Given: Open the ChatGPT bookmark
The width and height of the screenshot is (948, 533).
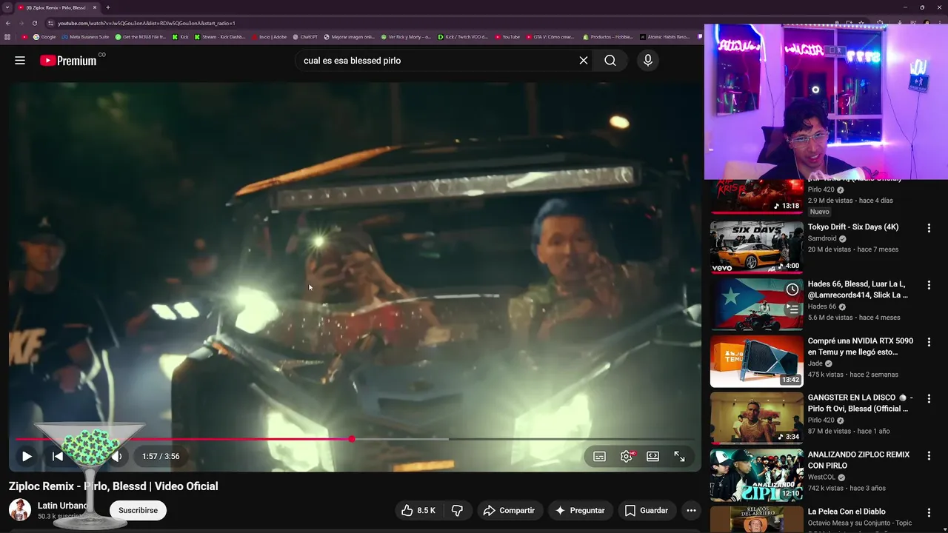Looking at the screenshot, I should (x=306, y=36).
